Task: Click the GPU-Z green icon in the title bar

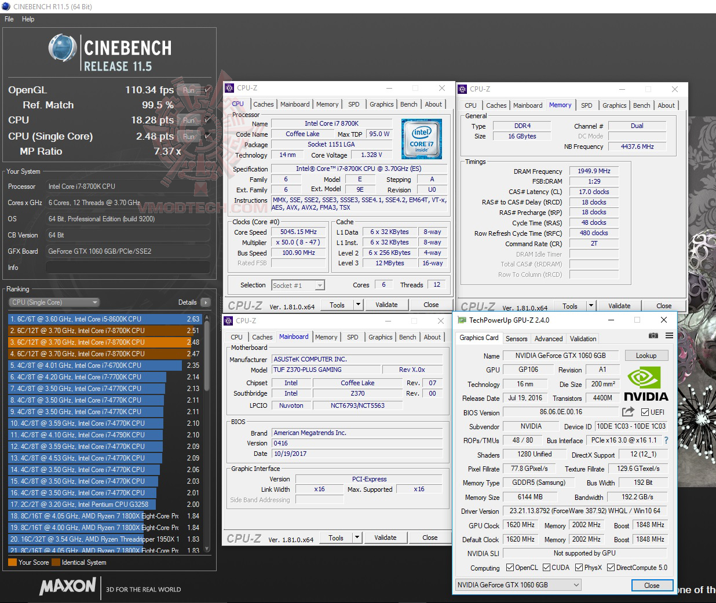Action: (x=462, y=320)
